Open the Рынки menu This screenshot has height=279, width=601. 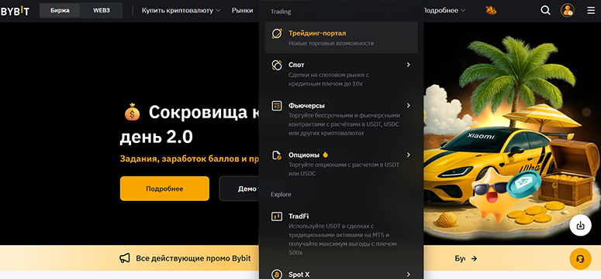click(x=242, y=10)
